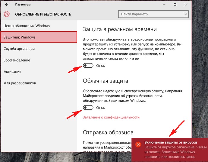This screenshot has height=162, width=208.
Task: Switch to the Активация section
Action: pyautogui.click(x=12, y=72)
